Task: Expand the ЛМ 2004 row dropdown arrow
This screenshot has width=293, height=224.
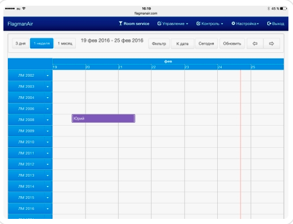Action: [x=48, y=98]
